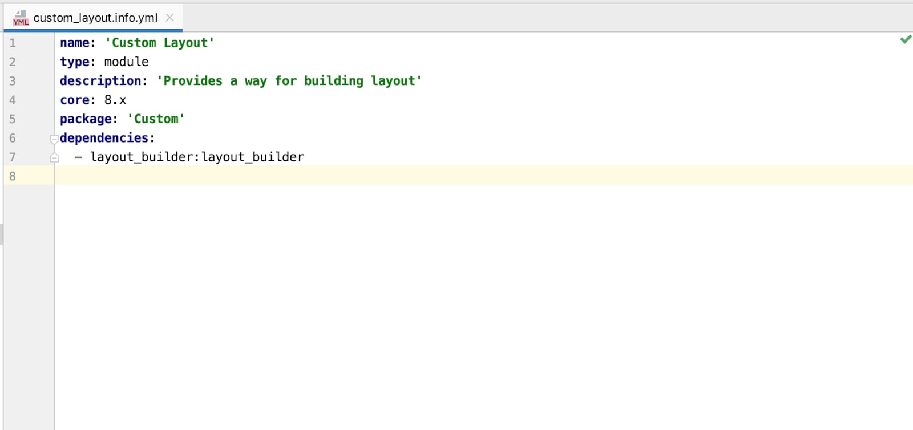This screenshot has height=430, width=913.
Task: Collapse the dependencies block fold marker
Action: pos(54,138)
